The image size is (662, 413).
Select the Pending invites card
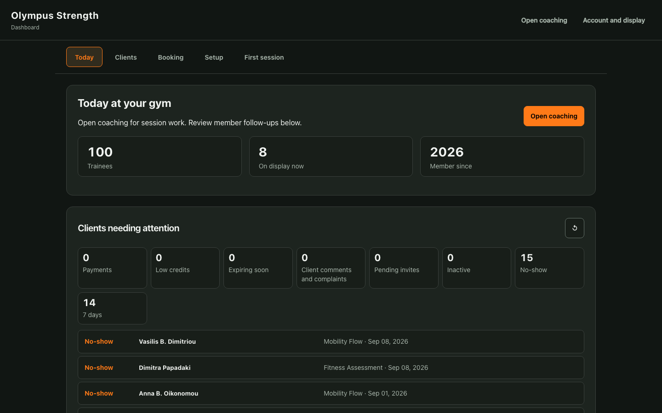tap(404, 268)
